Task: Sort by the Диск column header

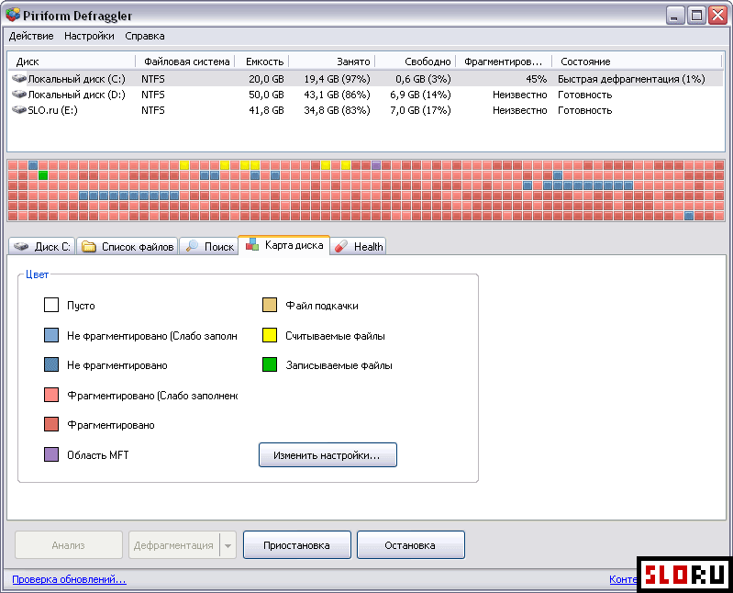Action: [x=71, y=62]
